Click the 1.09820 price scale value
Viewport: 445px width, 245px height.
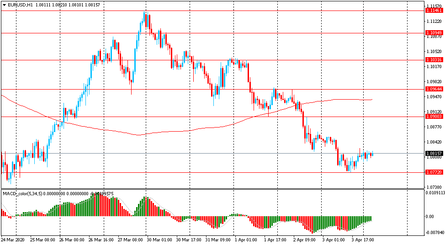(x=434, y=81)
